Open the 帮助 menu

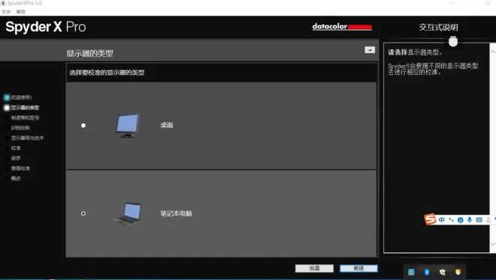[21, 12]
